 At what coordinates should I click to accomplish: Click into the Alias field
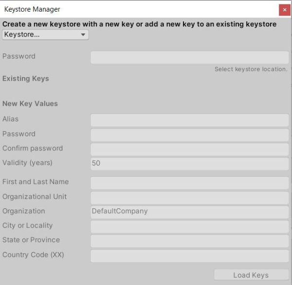click(x=189, y=119)
